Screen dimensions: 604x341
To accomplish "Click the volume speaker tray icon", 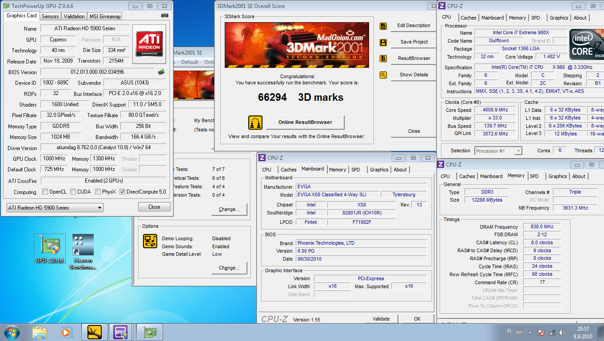I will [562, 333].
